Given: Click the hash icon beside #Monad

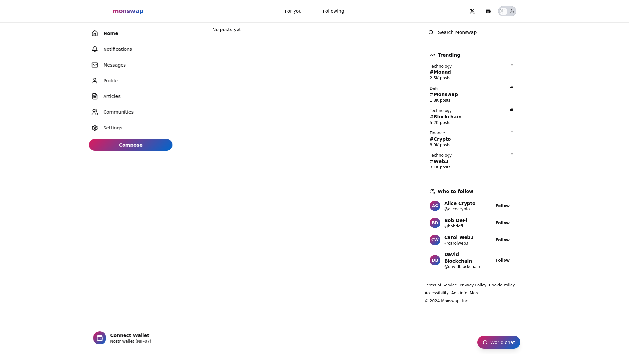Looking at the screenshot, I should point(511,66).
